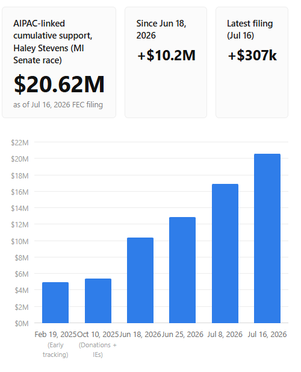Click the Oct 10, 2025 bar
The width and height of the screenshot is (301, 372).
98,301
